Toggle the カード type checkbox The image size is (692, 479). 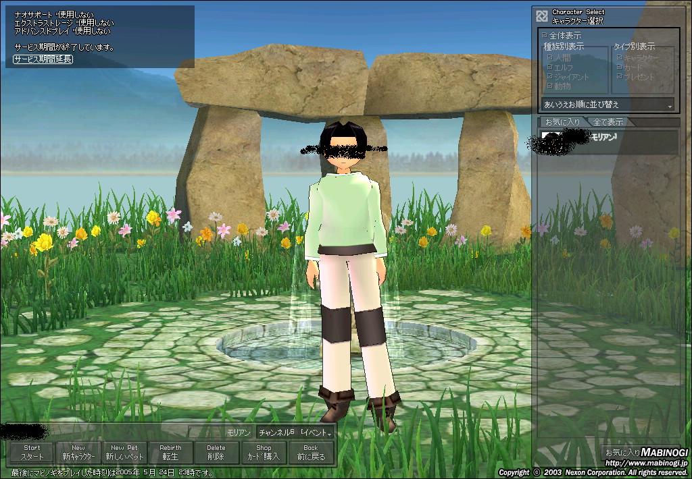[x=620, y=67]
